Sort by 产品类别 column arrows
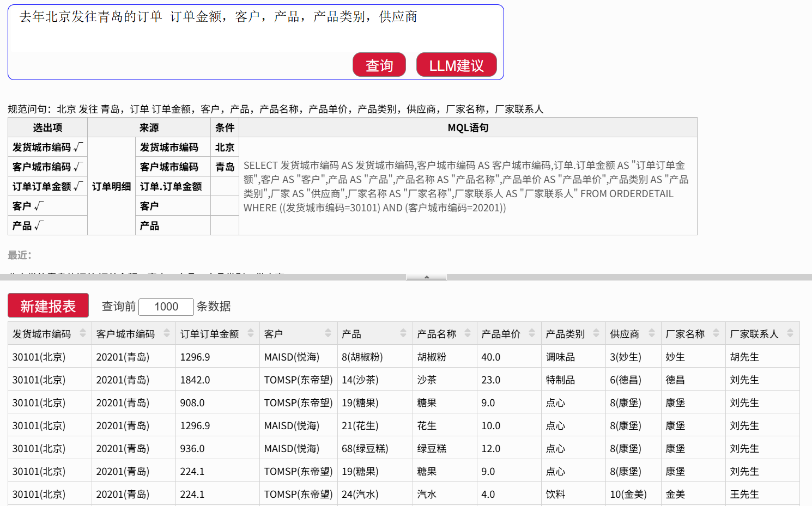 point(596,333)
